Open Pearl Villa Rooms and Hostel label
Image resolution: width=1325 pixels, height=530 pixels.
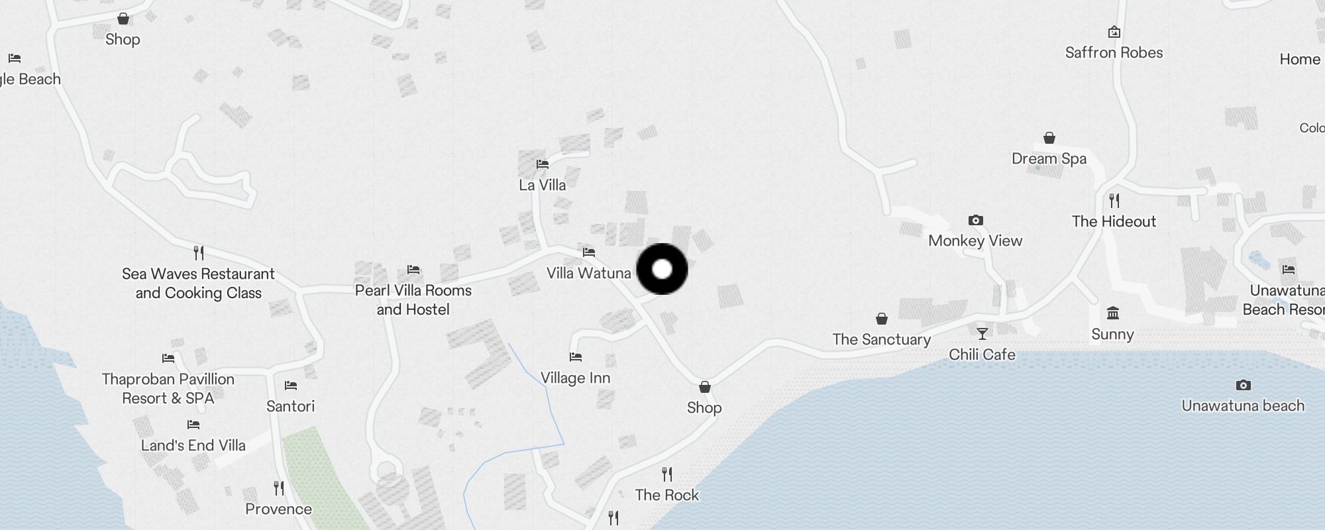coord(413,299)
